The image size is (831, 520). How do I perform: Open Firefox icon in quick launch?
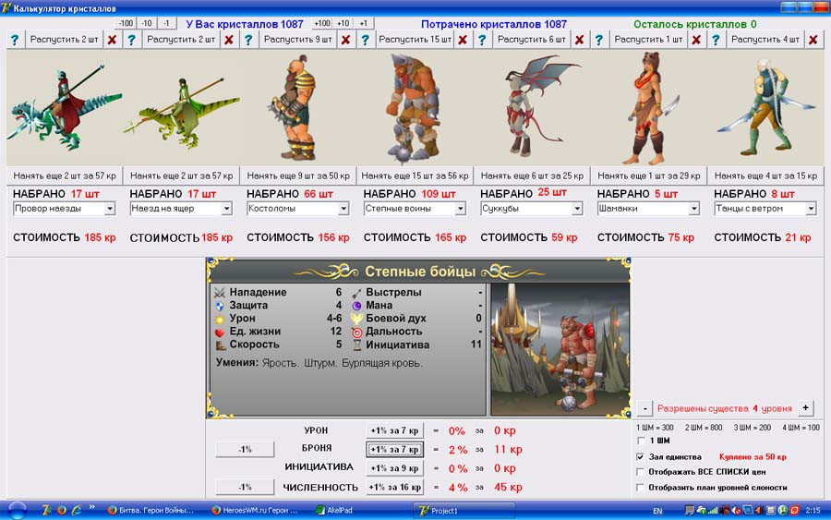coord(62,511)
